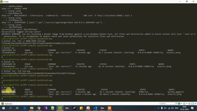The image size is (197, 111).
Task: Click the last empty lambda prompt line
Action: tap(2, 99)
